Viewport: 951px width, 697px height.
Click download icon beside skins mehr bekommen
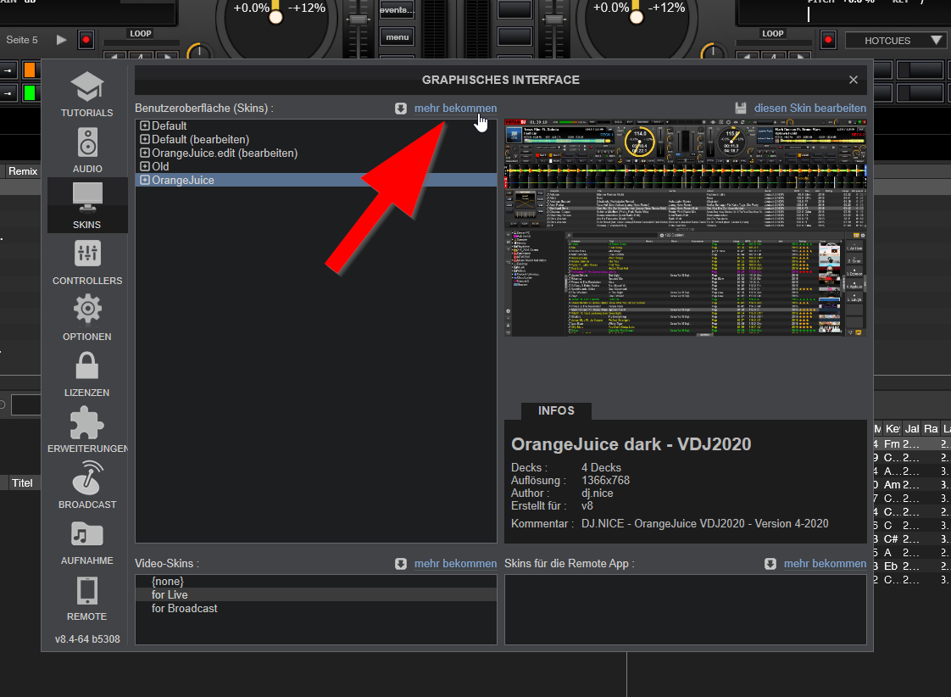tap(401, 109)
